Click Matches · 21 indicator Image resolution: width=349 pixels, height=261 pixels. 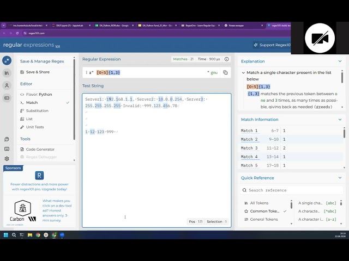click(x=183, y=59)
